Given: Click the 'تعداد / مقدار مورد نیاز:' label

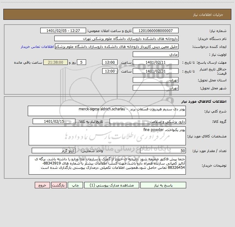Looking at the screenshot, I should coord(209,151).
